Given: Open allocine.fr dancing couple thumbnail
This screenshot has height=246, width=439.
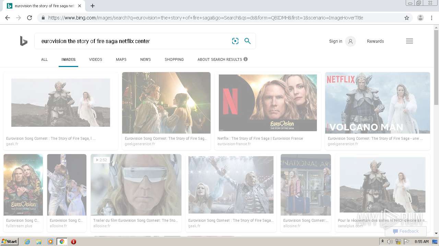Looking at the screenshot, I should tap(67, 184).
